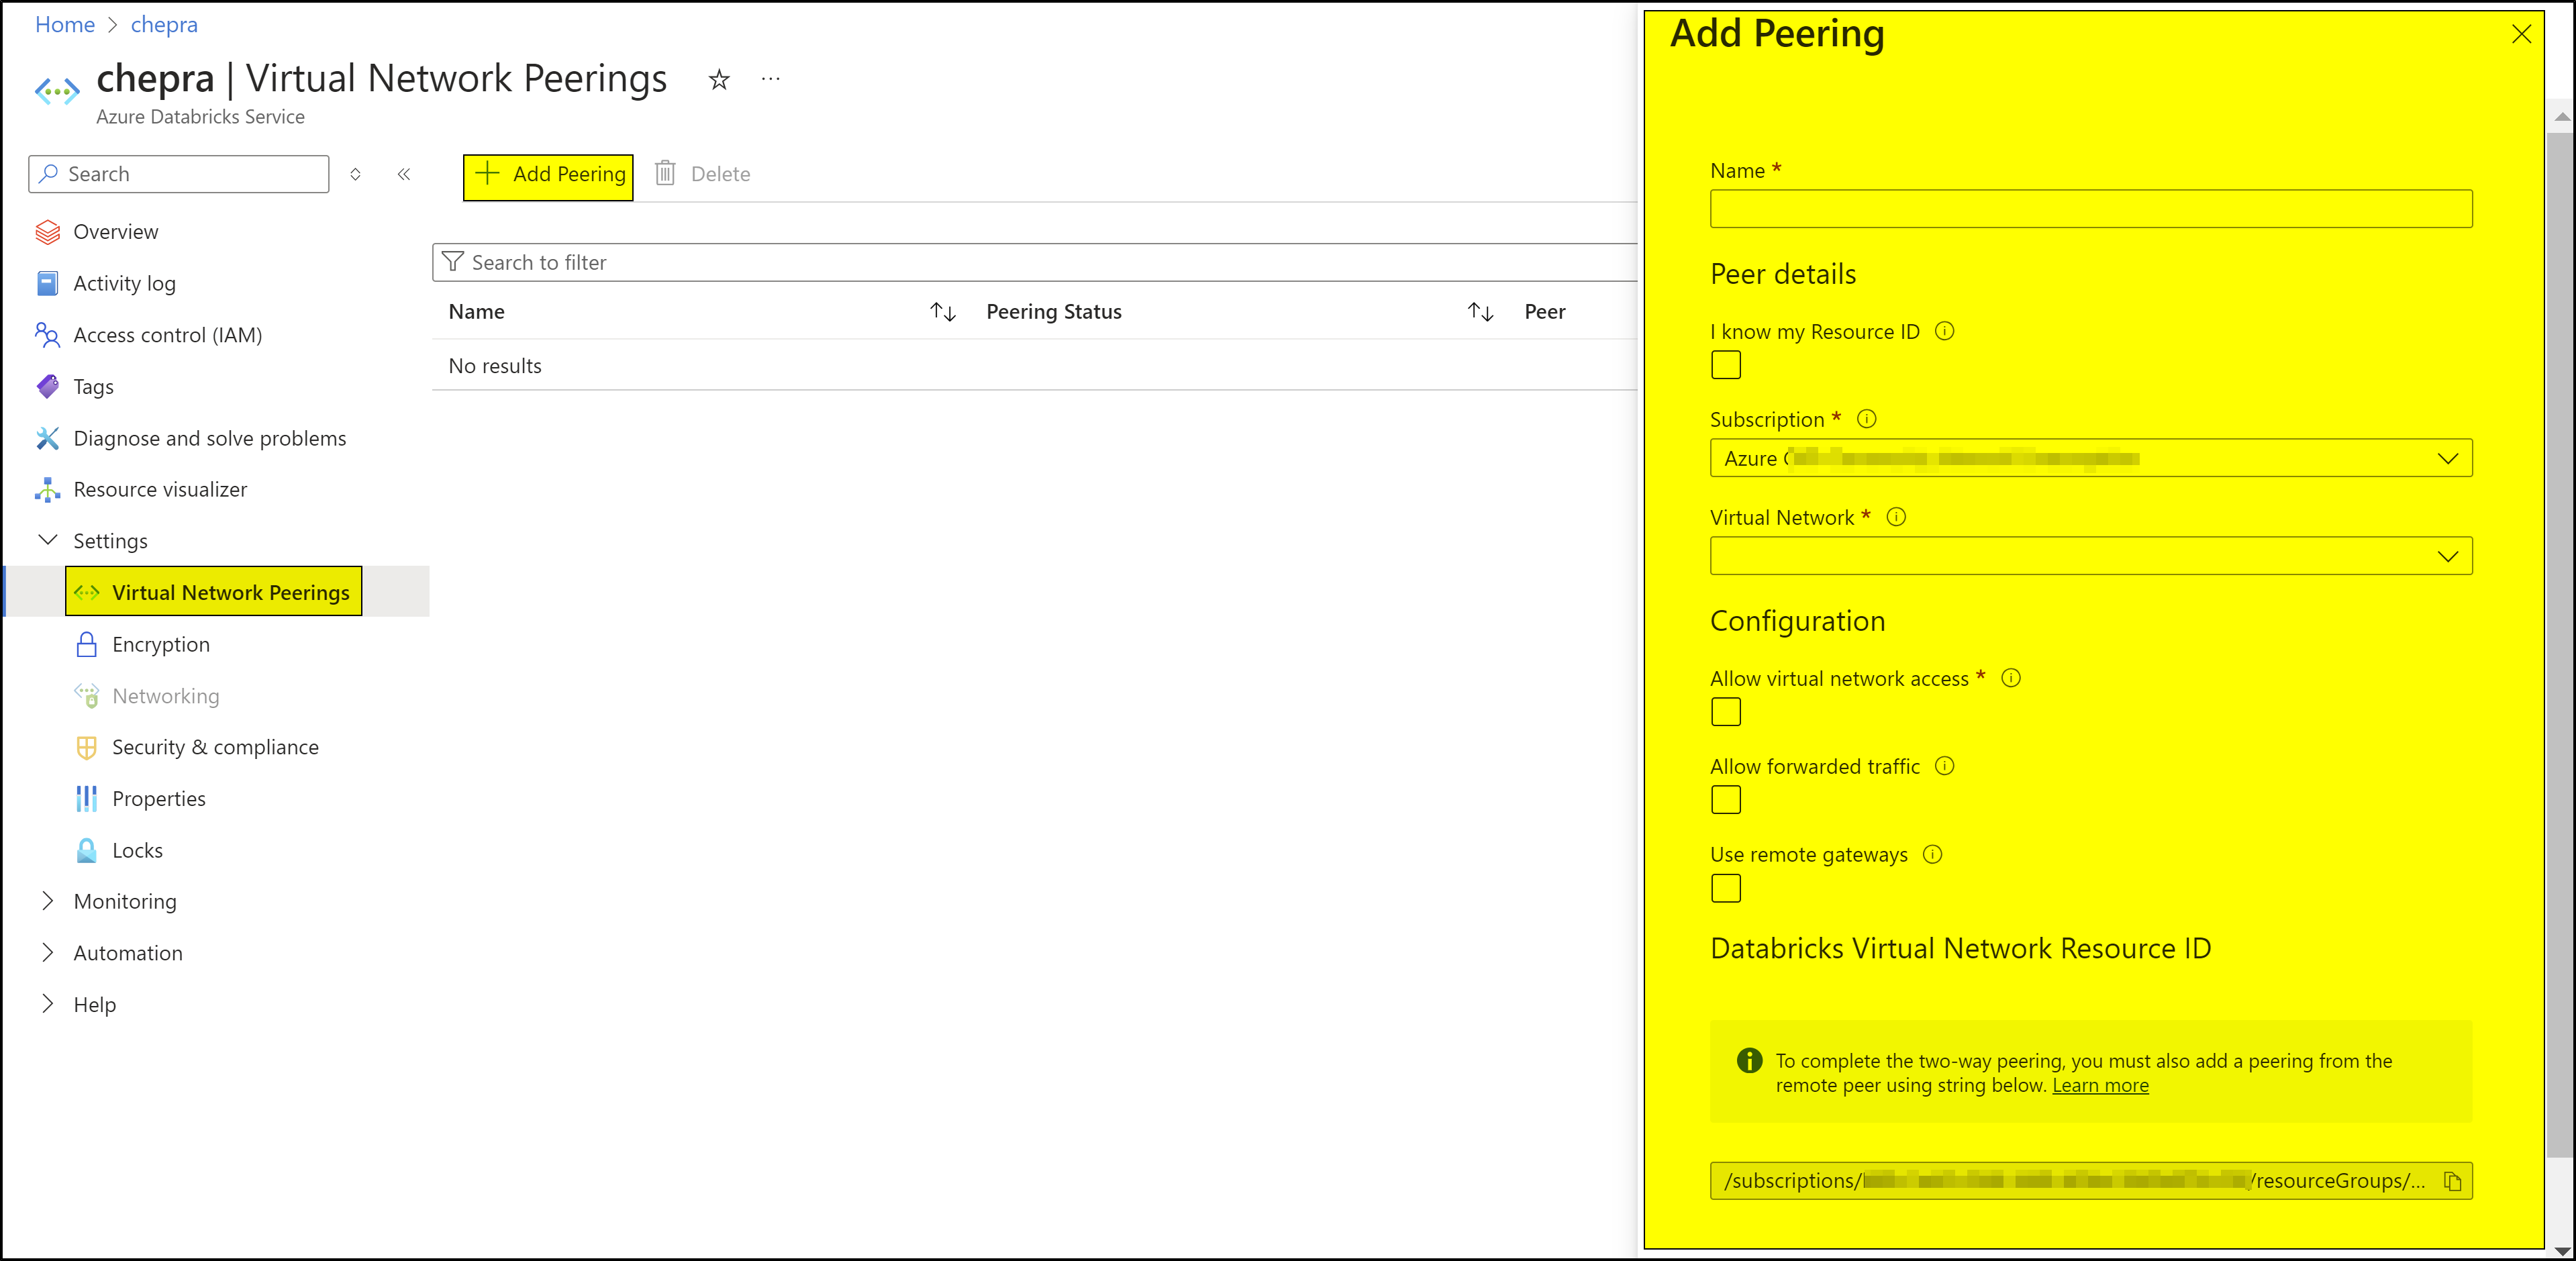Favorite the page with the star icon

pyautogui.click(x=719, y=80)
